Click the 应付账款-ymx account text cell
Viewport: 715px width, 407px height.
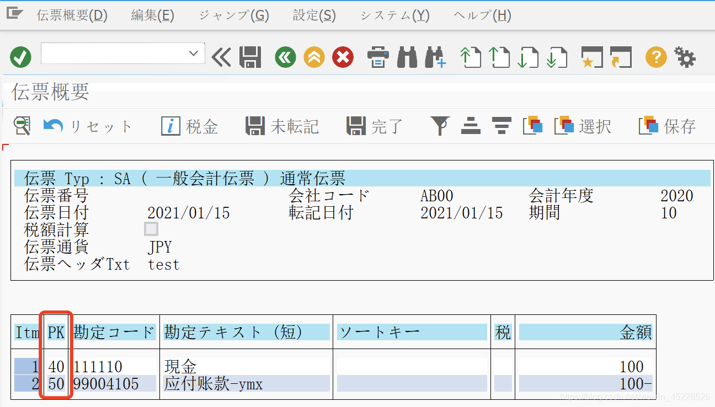coord(214,384)
